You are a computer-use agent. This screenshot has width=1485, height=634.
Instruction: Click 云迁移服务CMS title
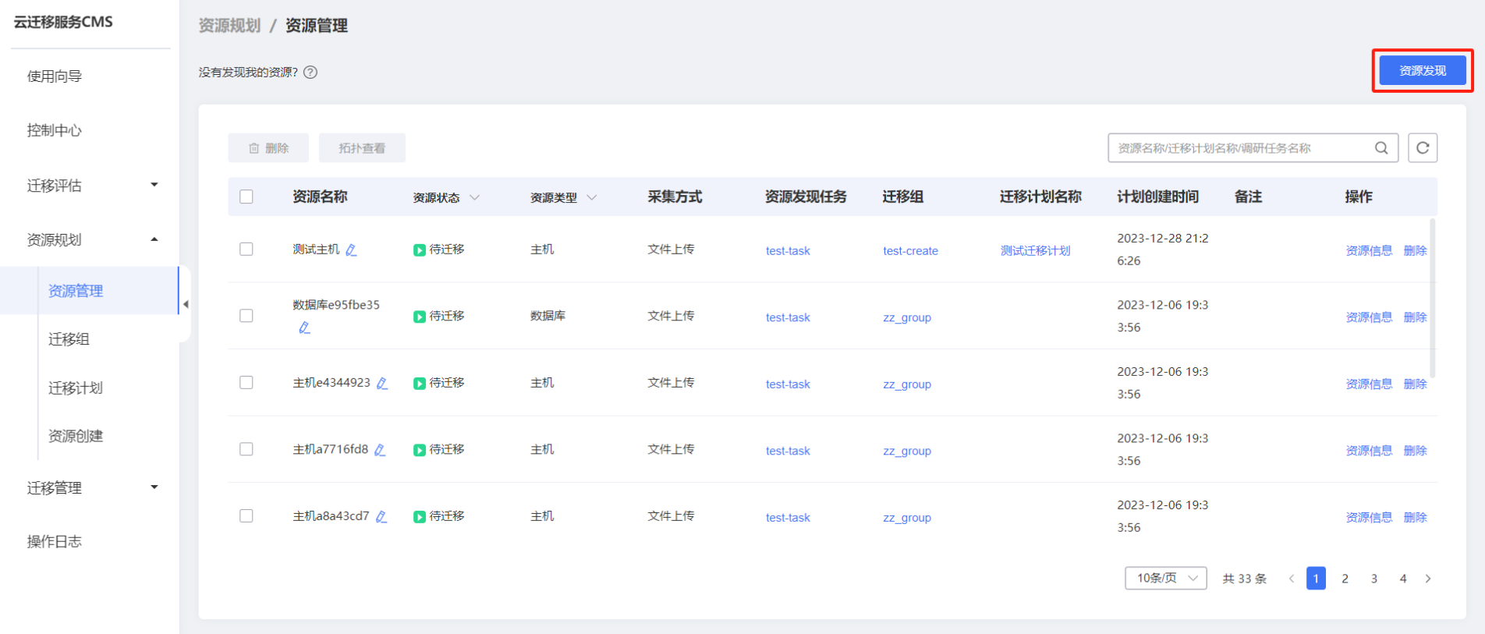(x=63, y=22)
